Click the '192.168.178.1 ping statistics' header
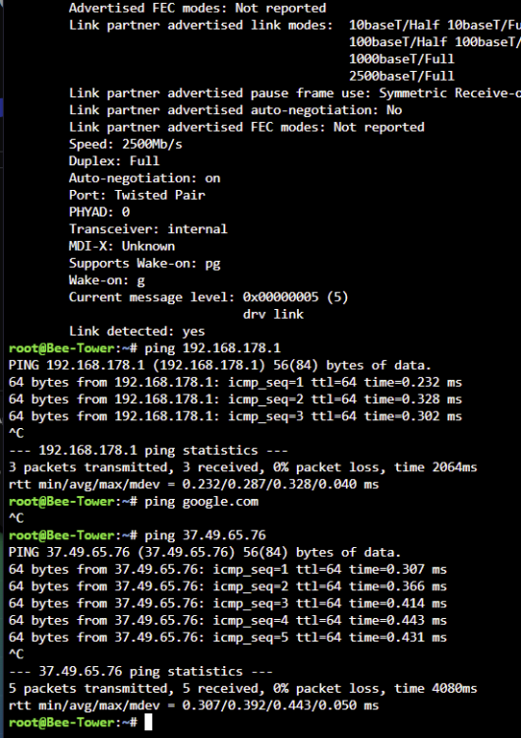The height and width of the screenshot is (738, 521). pyautogui.click(x=148, y=450)
